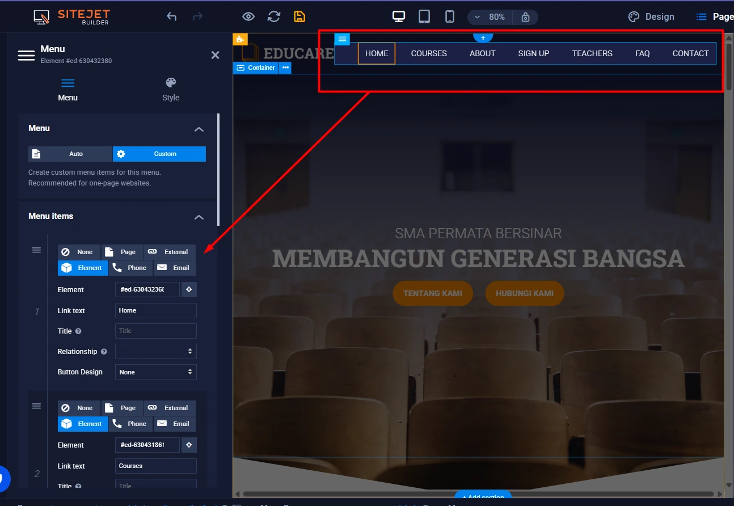
Task: Select External link type for item 2
Action: [170, 408]
